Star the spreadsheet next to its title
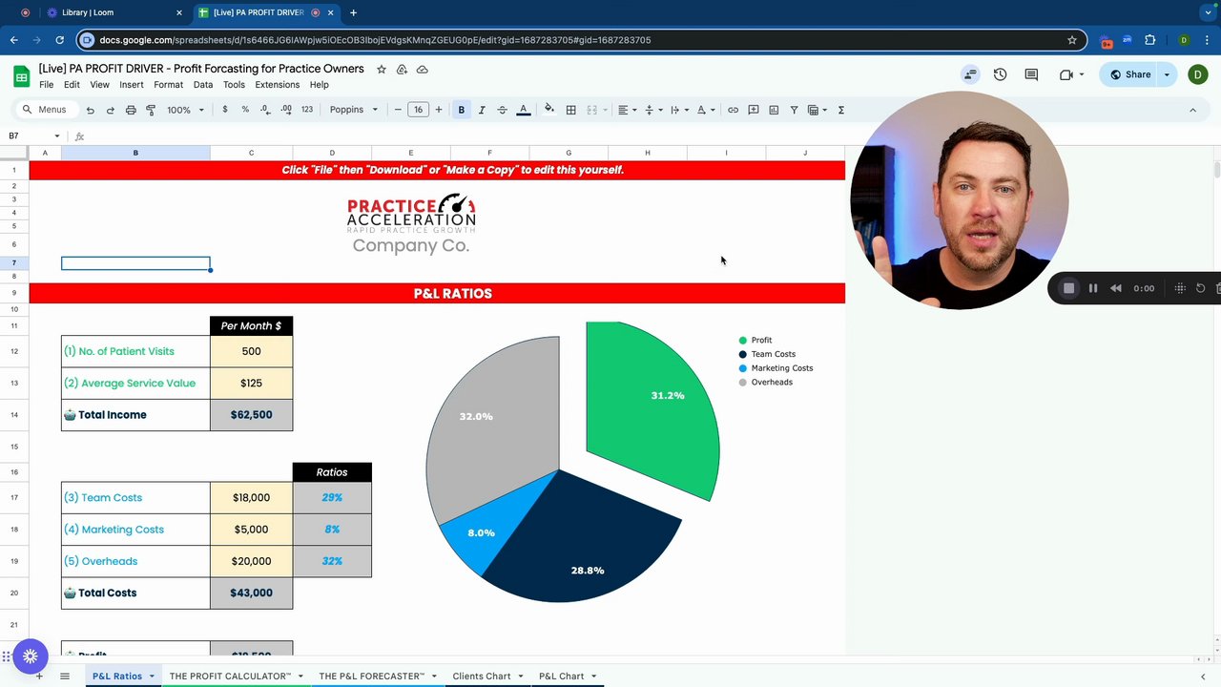 tap(382, 69)
